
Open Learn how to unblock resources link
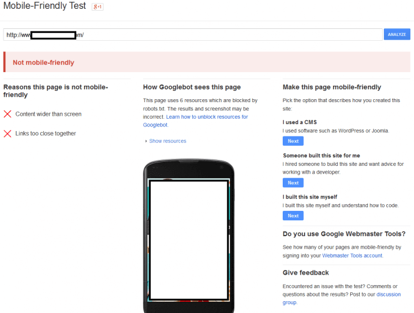(207, 117)
